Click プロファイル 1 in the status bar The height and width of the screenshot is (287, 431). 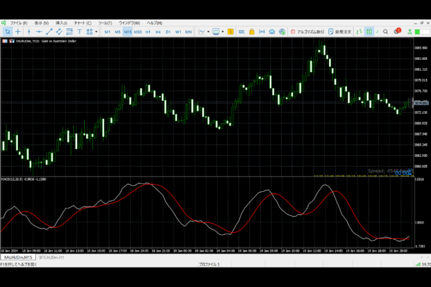209,264
